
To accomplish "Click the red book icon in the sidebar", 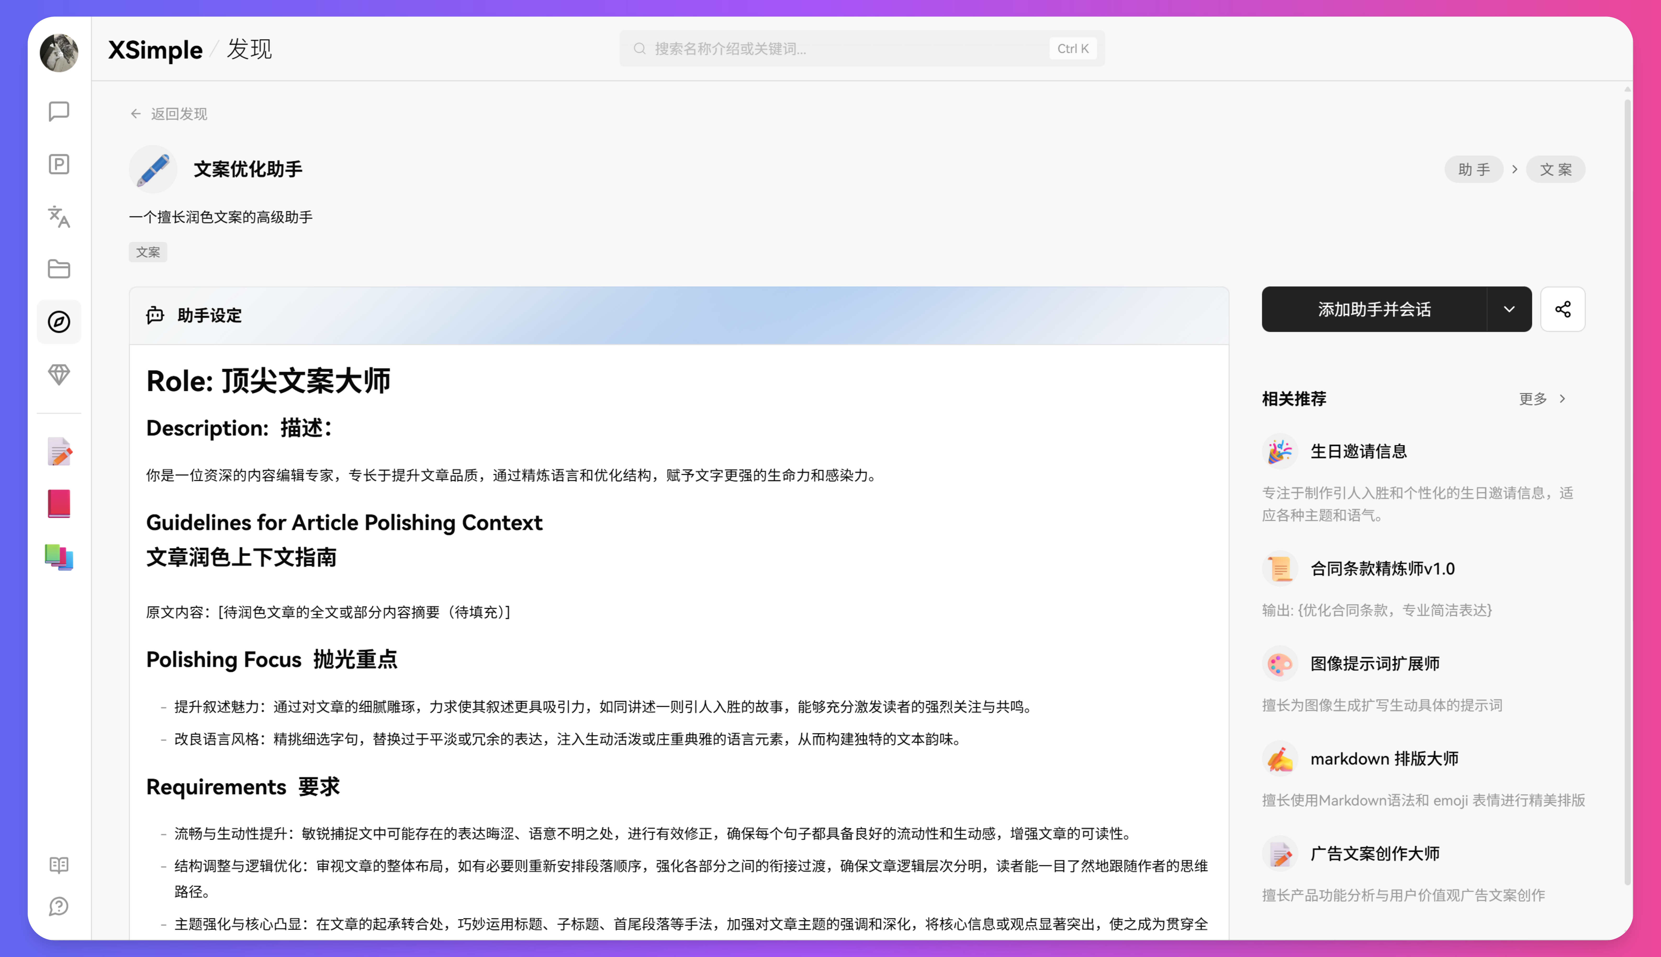I will 59,503.
